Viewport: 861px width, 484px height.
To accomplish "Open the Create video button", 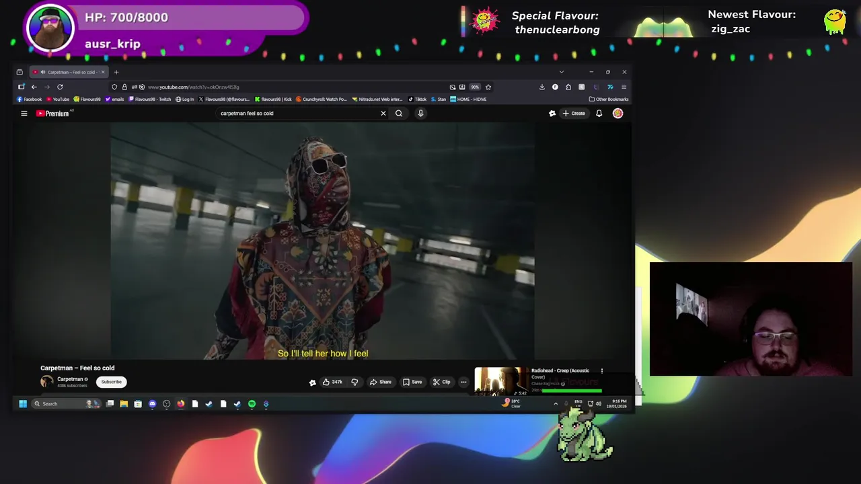I will (x=574, y=114).
